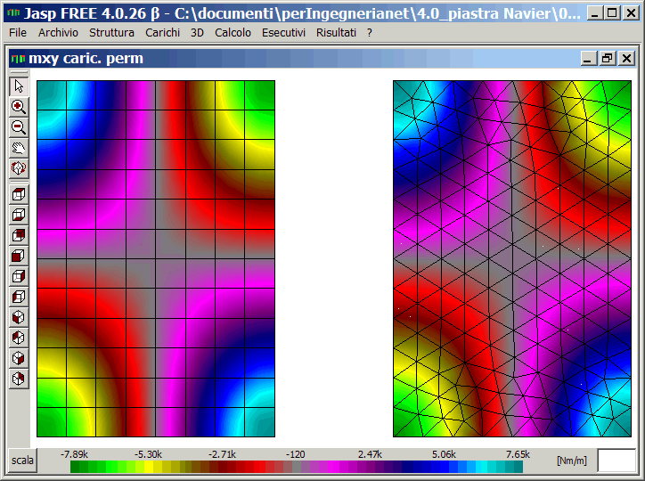Pick isometric cube with red lower-right face
Image resolution: width=645 pixels, height=481 pixels.
coord(19,358)
